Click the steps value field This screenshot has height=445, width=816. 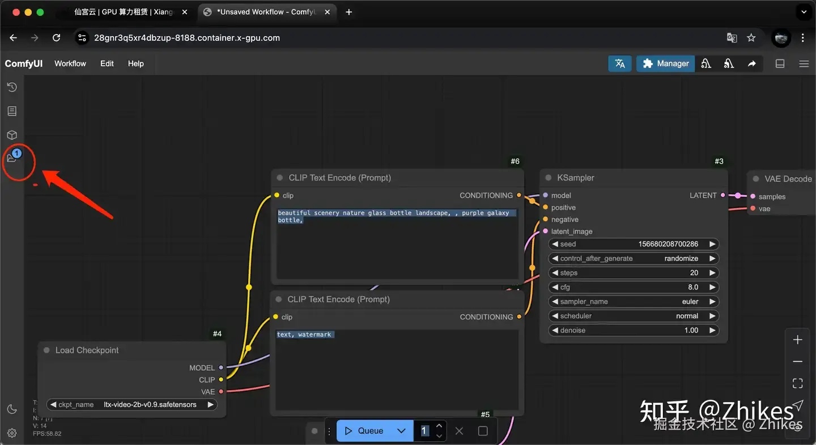pyautogui.click(x=634, y=273)
